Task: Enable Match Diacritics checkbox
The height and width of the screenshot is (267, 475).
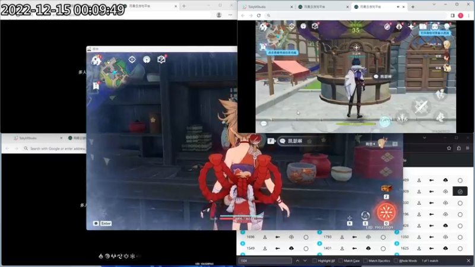Action: (365, 260)
